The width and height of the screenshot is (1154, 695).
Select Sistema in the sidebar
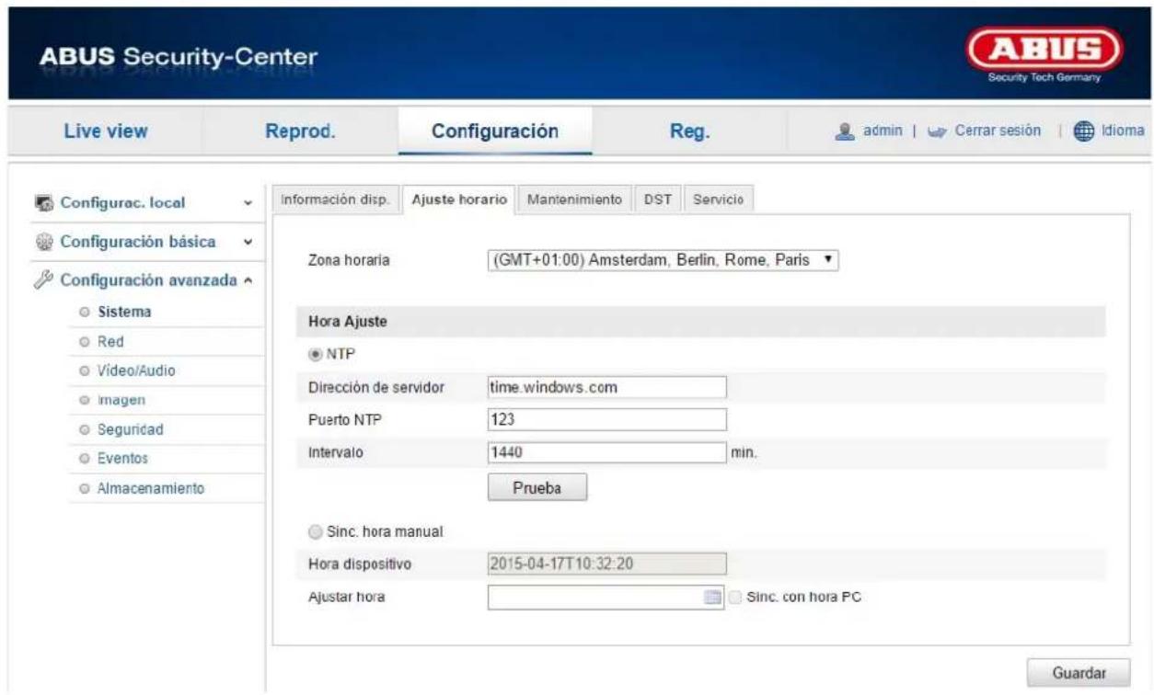(125, 312)
